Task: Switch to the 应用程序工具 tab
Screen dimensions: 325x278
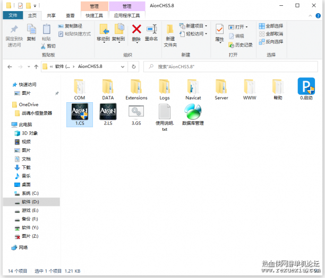Action: point(127,15)
